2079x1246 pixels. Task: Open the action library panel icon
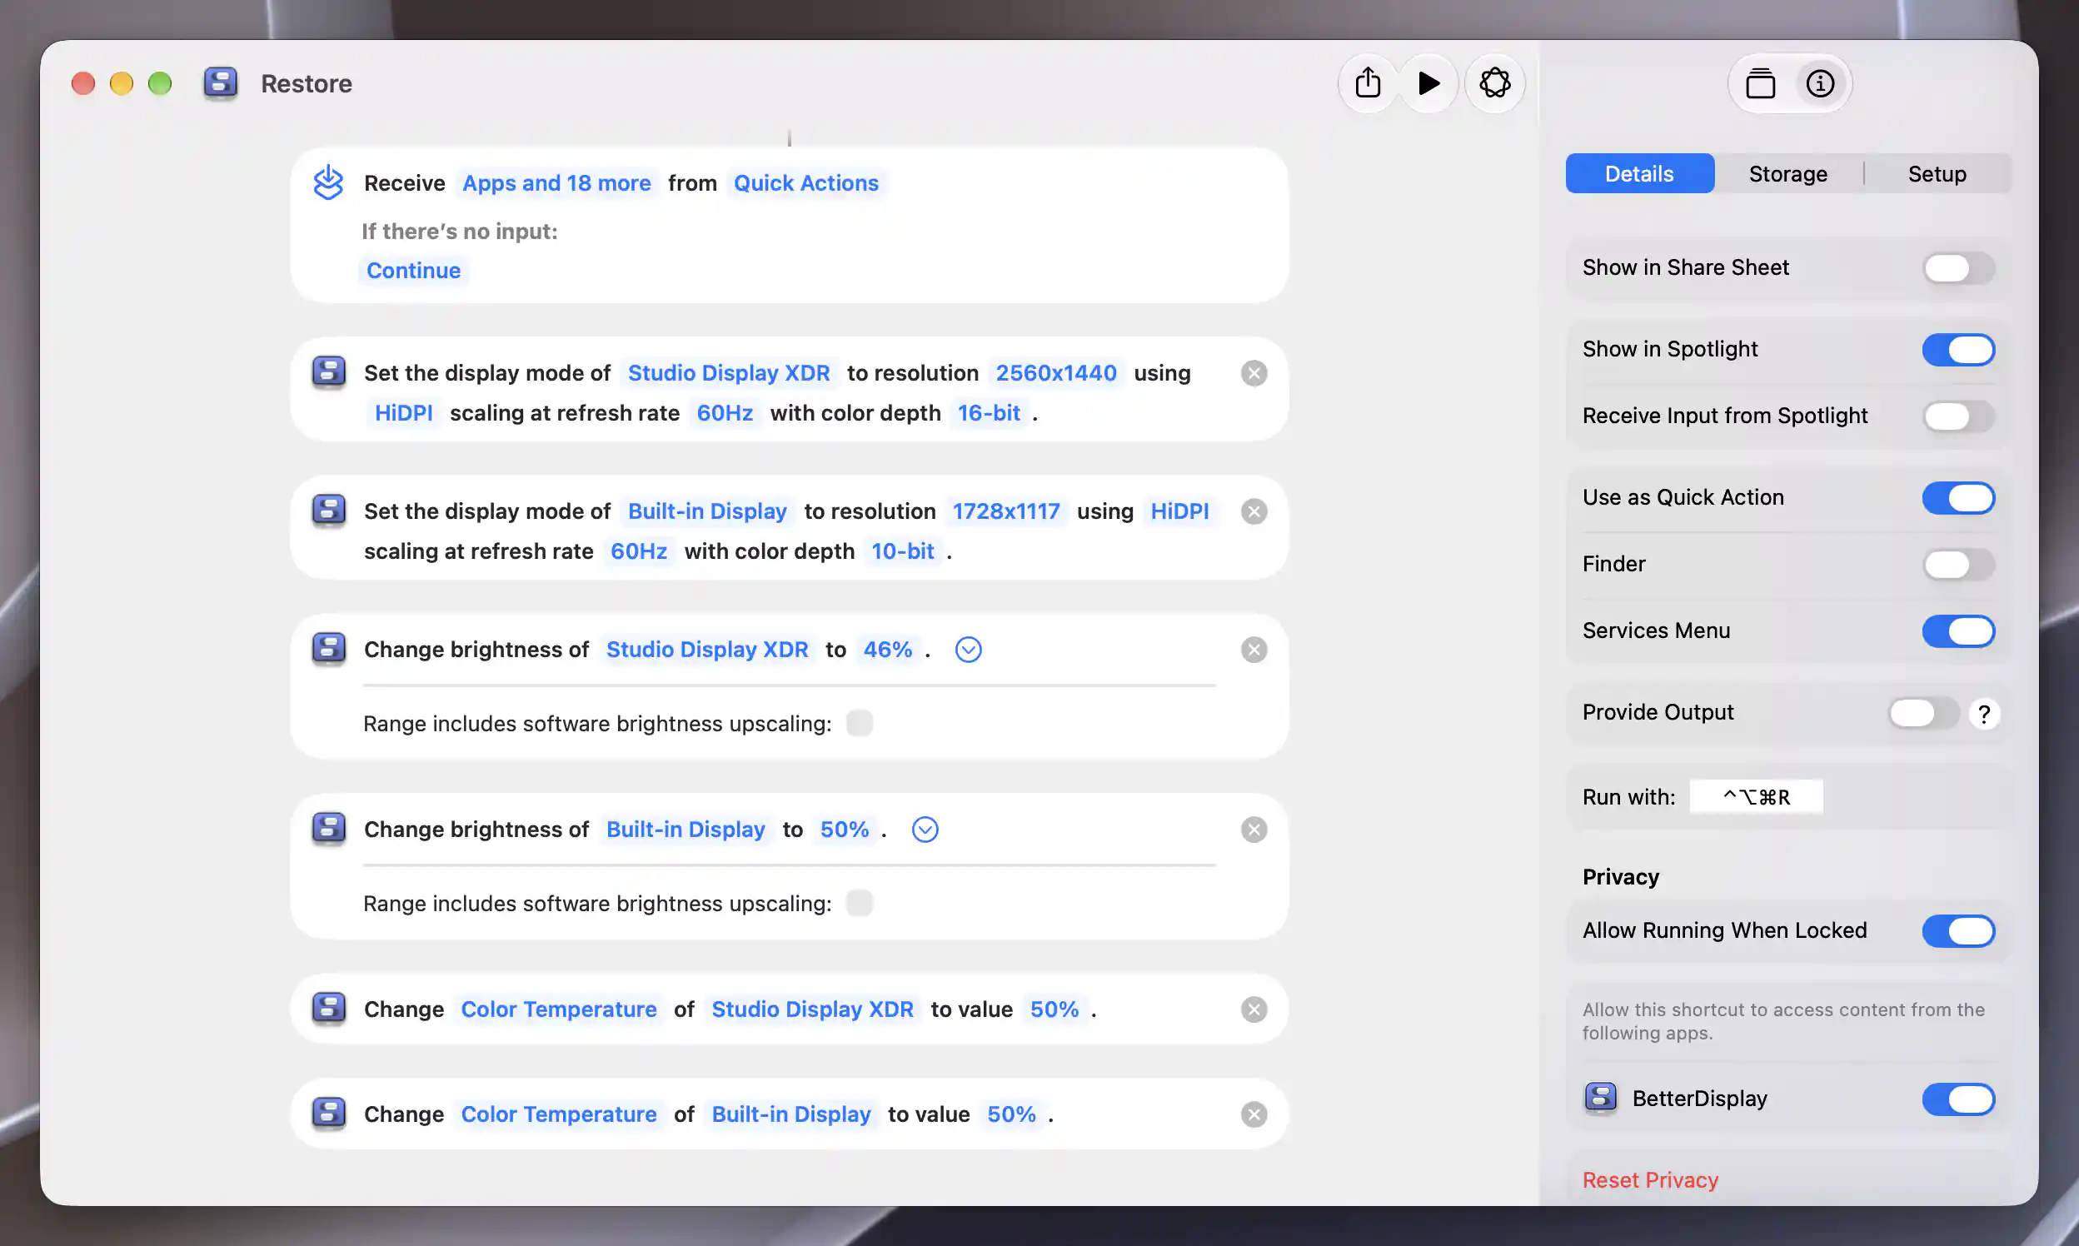(1761, 83)
